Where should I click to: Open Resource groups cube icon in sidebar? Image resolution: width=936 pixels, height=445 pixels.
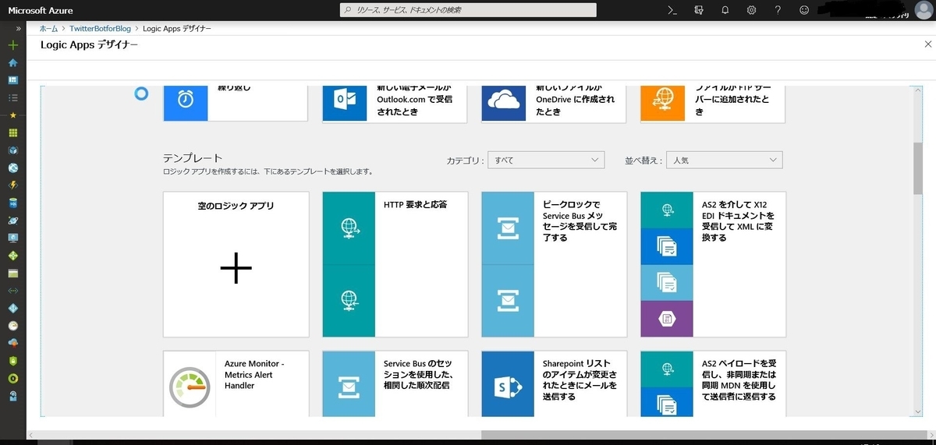[12, 150]
